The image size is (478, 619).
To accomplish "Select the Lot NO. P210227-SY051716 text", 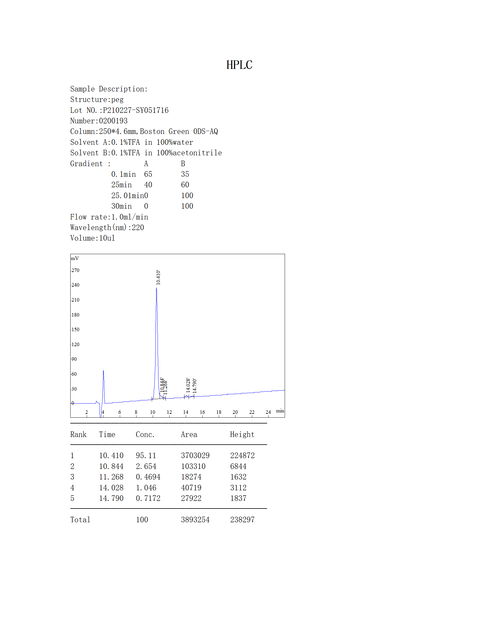I will tap(119, 110).
